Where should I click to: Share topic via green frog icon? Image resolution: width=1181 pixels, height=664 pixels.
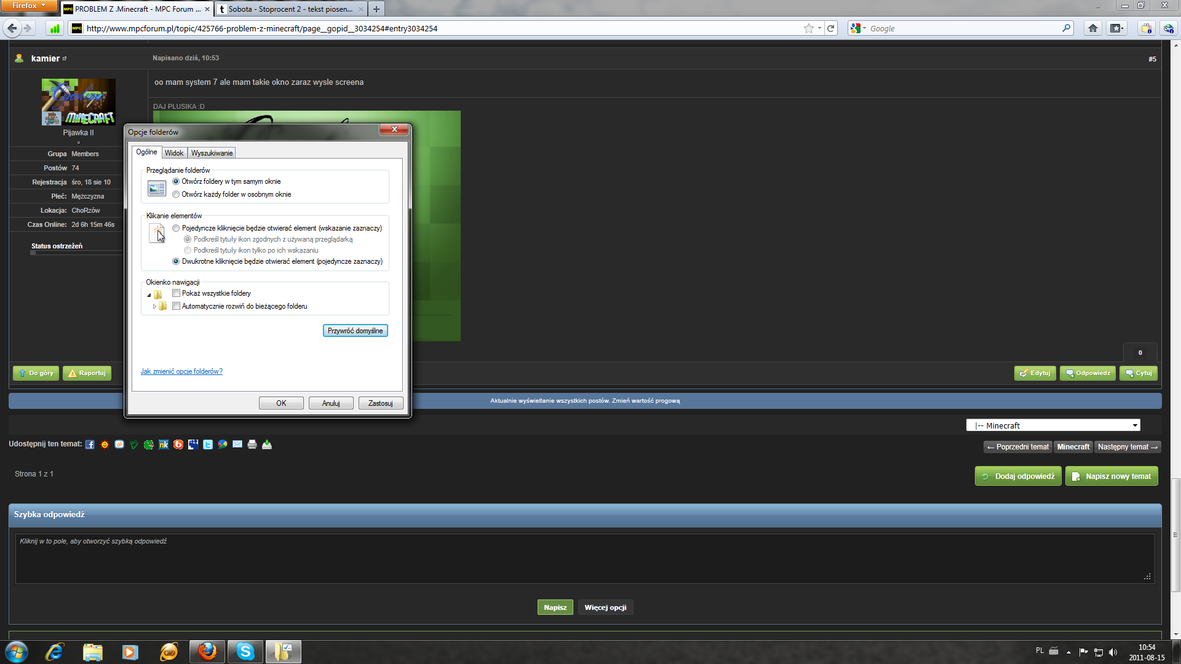pos(149,445)
